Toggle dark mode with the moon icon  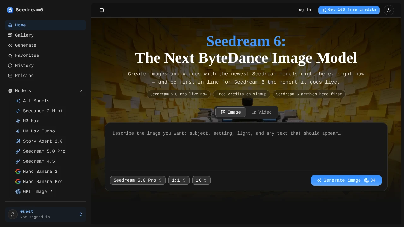389,10
